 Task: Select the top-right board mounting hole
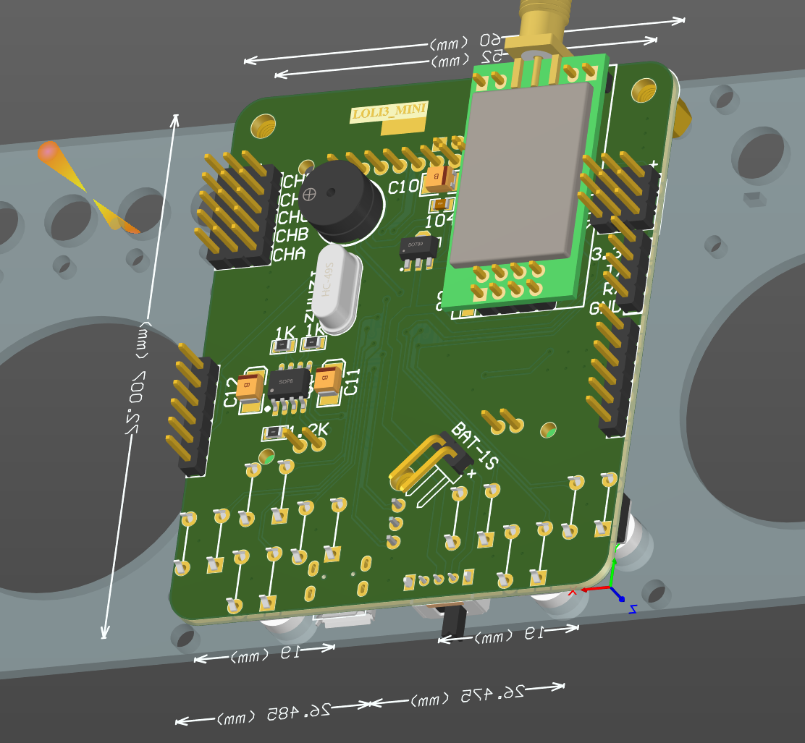tap(644, 90)
